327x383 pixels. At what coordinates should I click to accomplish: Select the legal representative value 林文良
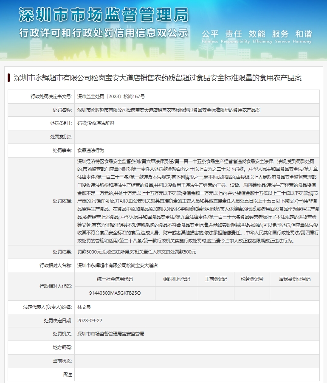[x=84, y=307]
